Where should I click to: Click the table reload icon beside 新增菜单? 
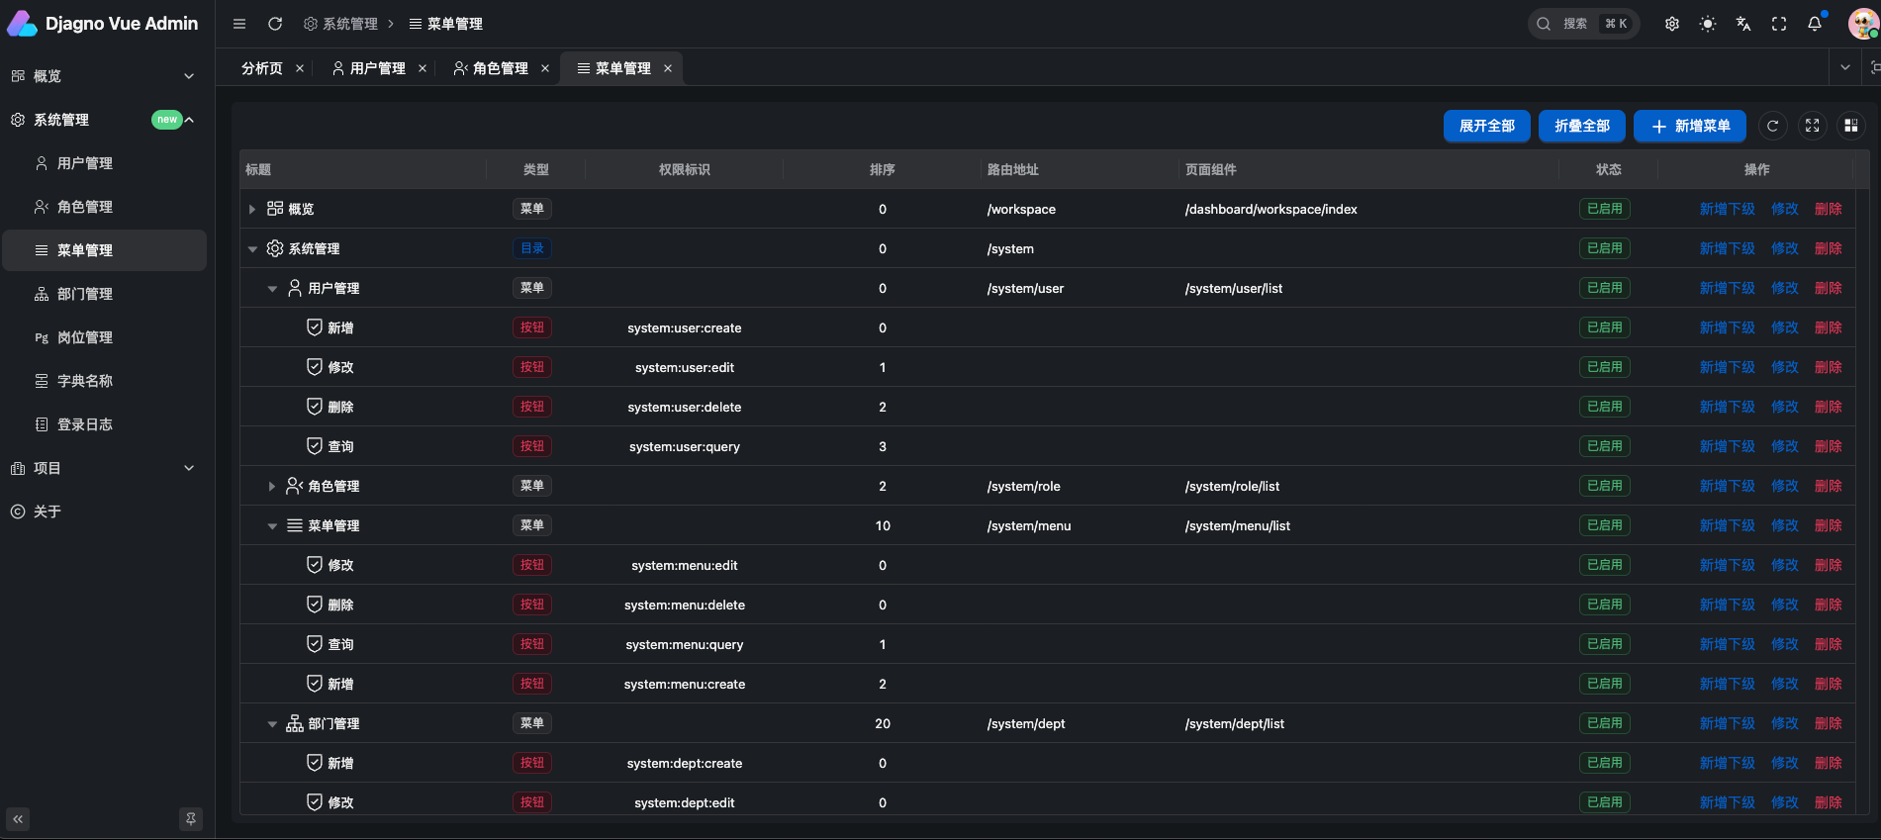1773,126
